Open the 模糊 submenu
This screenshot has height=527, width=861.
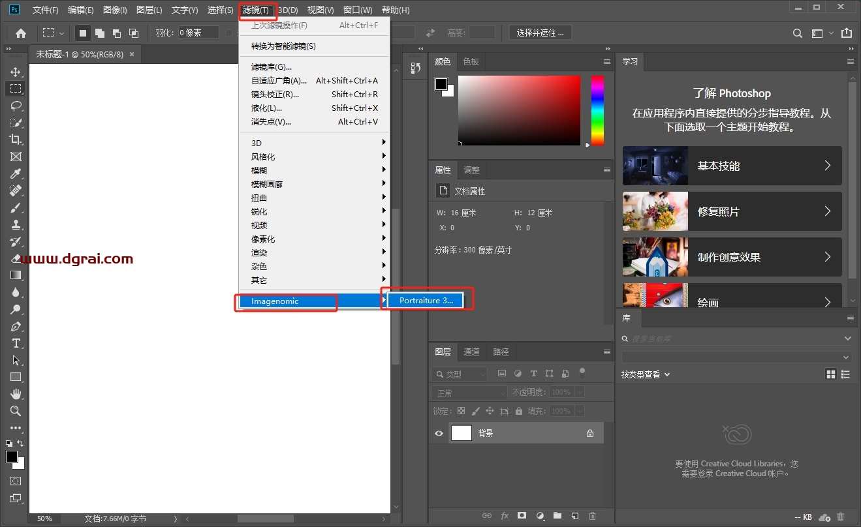click(x=315, y=170)
